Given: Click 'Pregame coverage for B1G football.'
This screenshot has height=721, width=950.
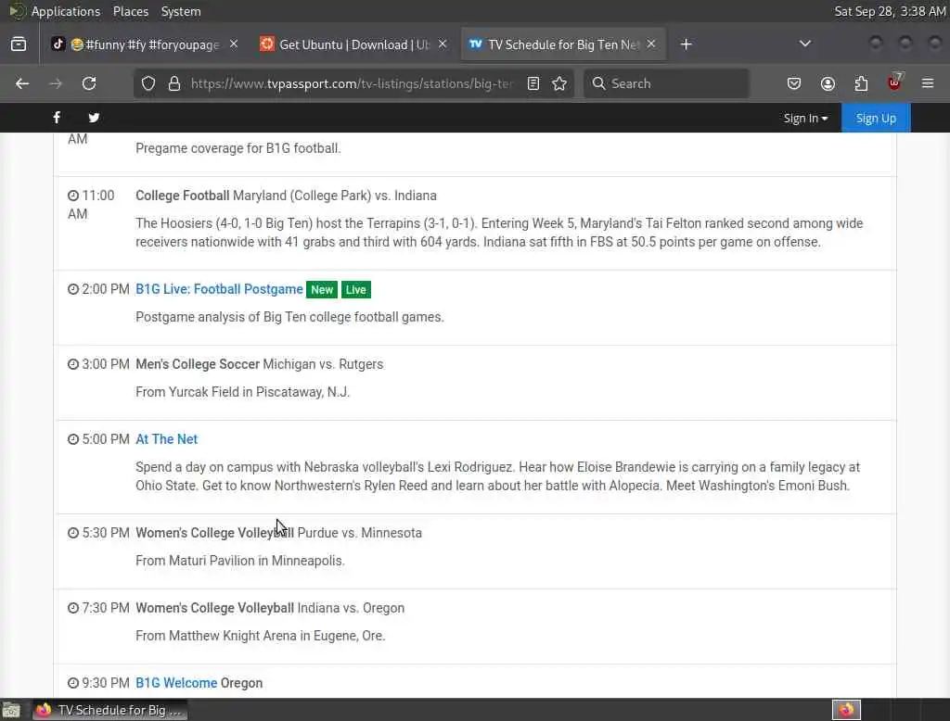Looking at the screenshot, I should [x=238, y=148].
